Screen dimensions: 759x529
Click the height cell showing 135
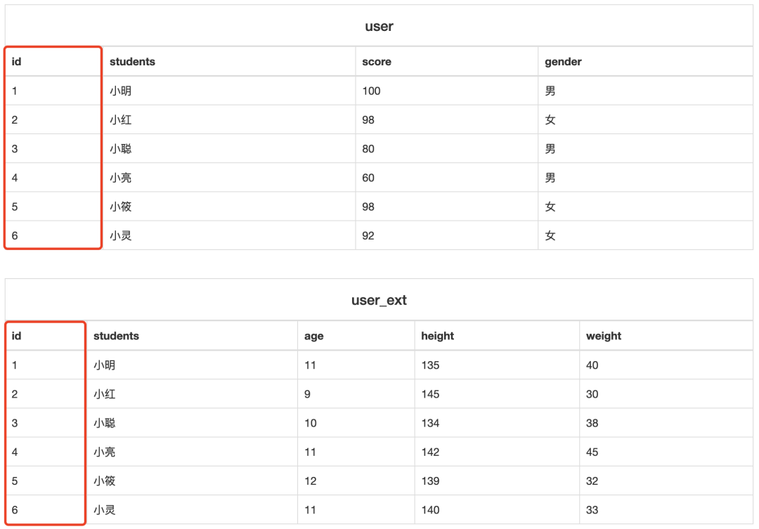click(430, 365)
